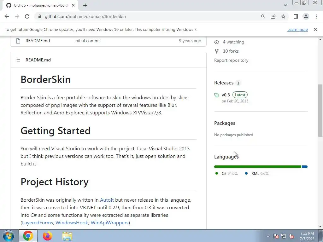Share this page icon in address bar
The width and height of the screenshot is (323, 242).
(x=273, y=16)
